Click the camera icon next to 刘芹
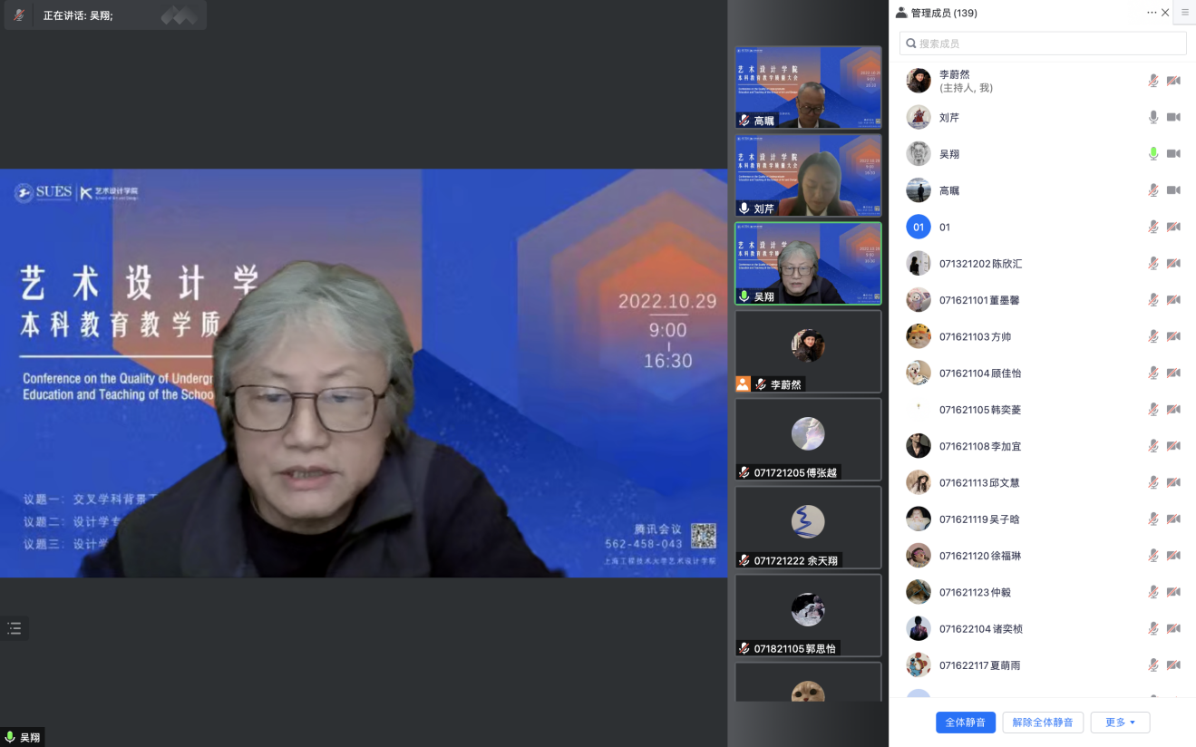 [1173, 117]
